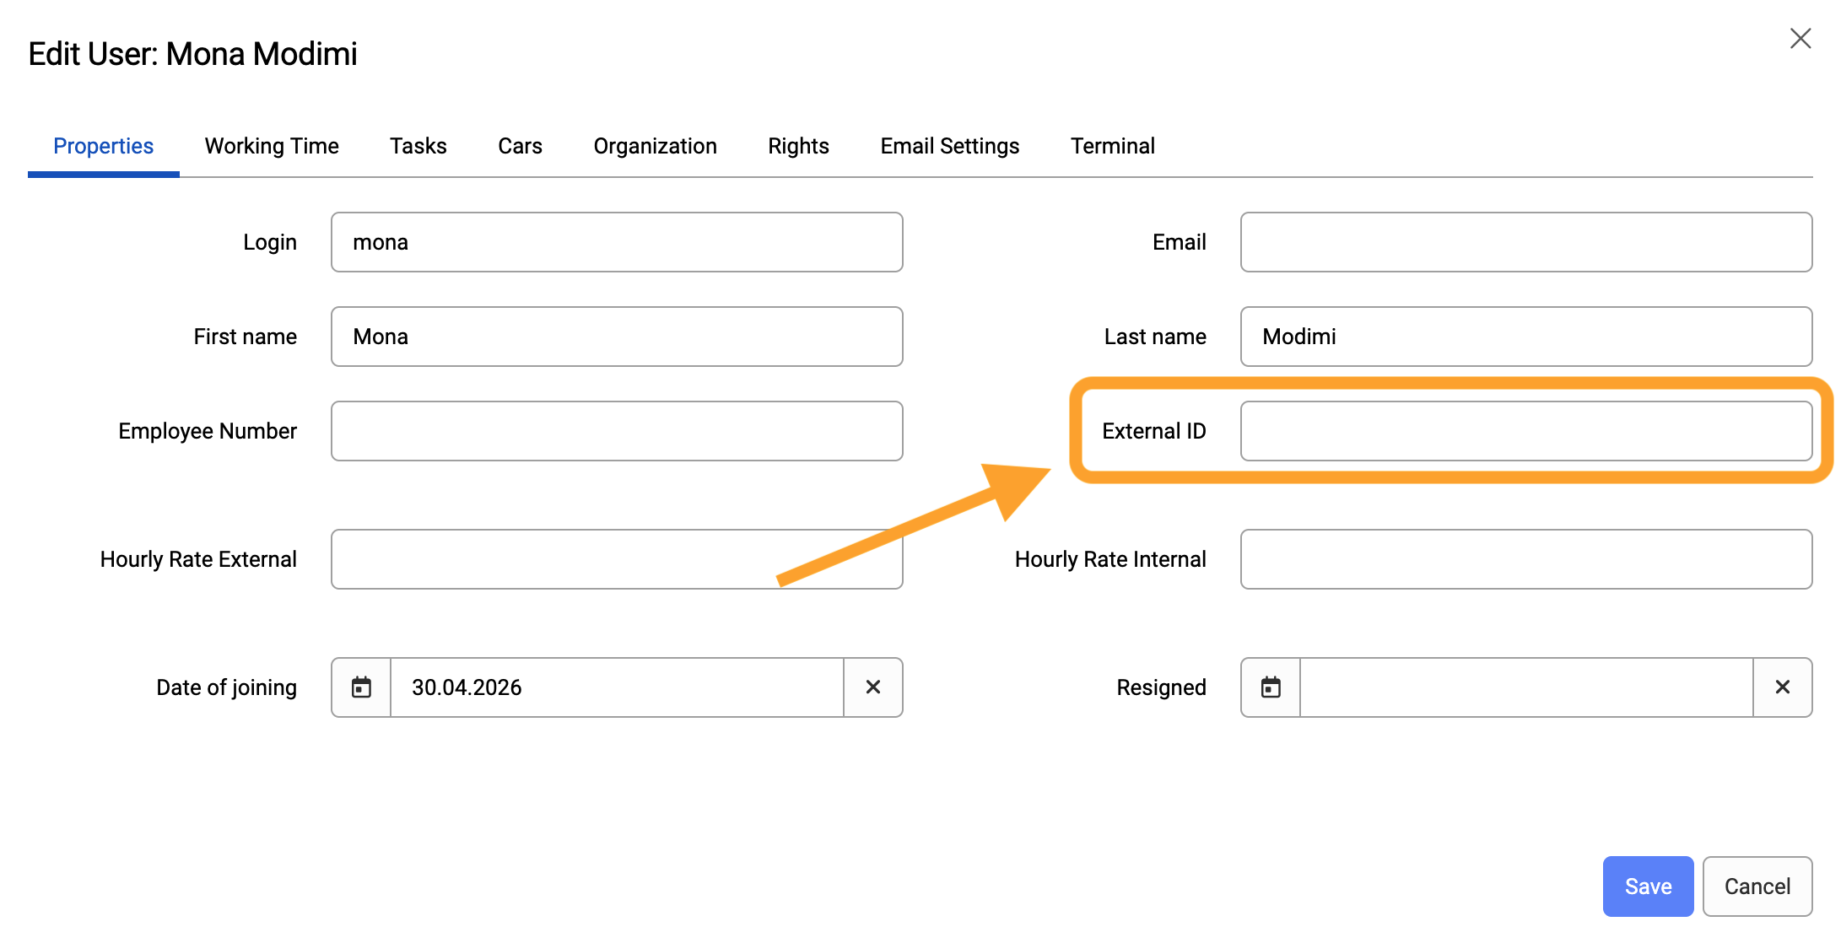Open the Resigned date calendar picker
This screenshot has width=1841, height=943.
point(1271,687)
